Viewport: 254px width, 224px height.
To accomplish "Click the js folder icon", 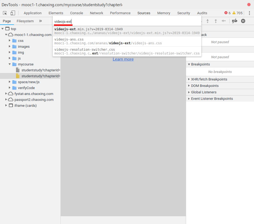I will pyautogui.click(x=14, y=58).
